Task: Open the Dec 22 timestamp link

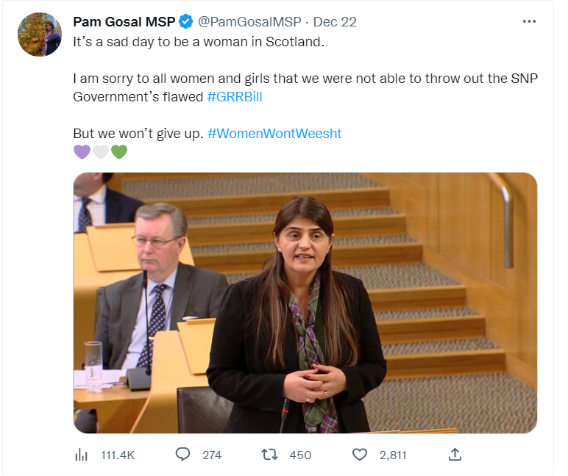Action: pos(335,22)
